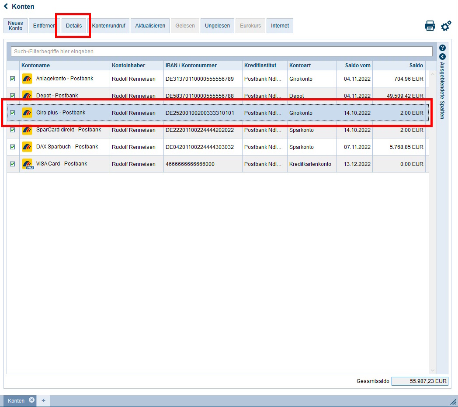The image size is (458, 407).
Task: Click the Konten page title
Action: coord(23,7)
